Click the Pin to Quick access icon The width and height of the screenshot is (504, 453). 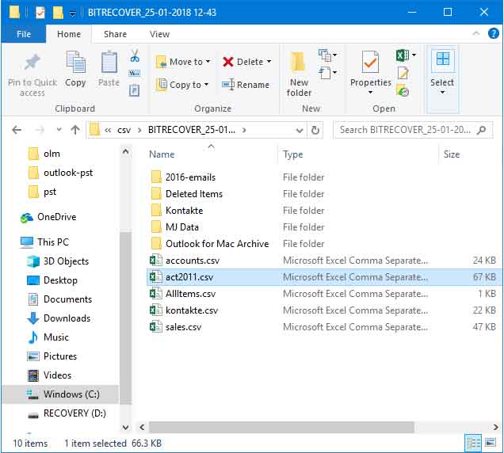32,62
